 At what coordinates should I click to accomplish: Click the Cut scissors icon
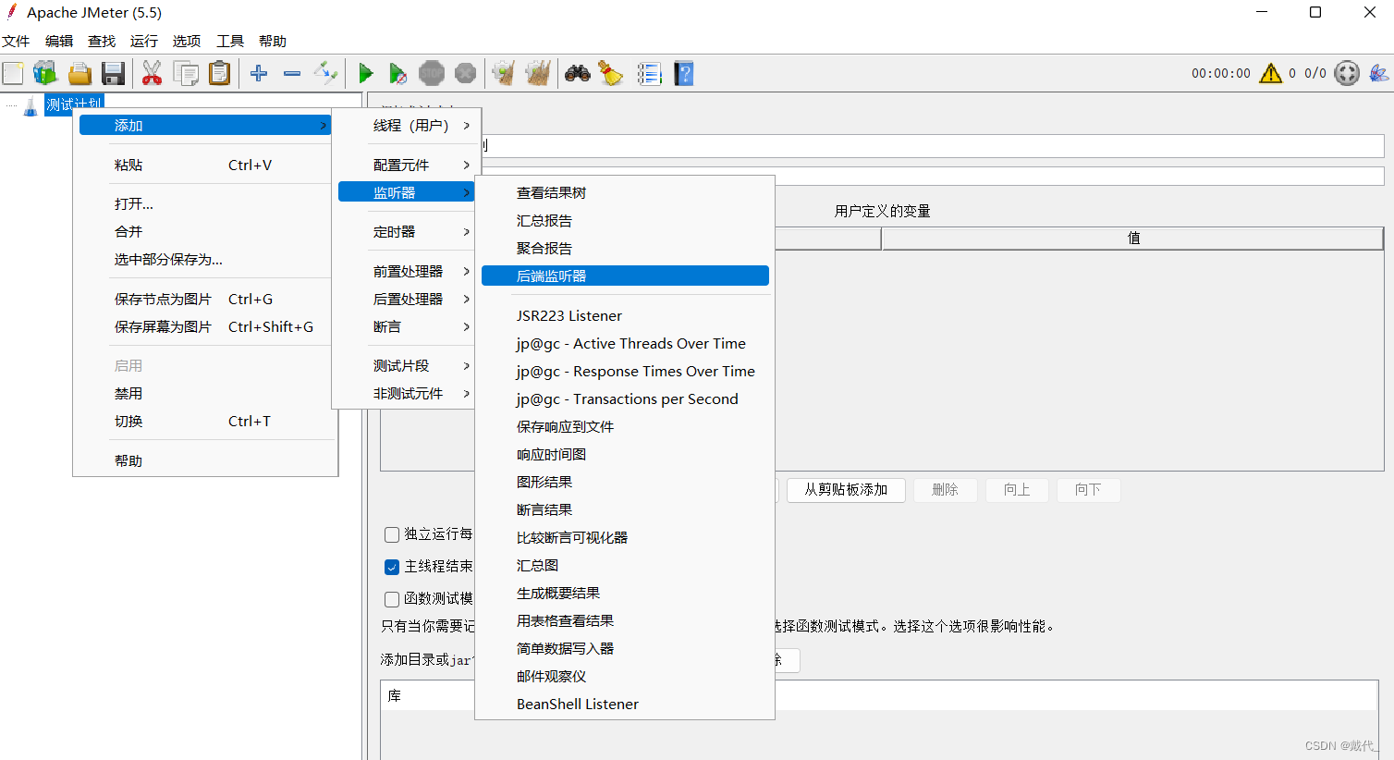152,73
